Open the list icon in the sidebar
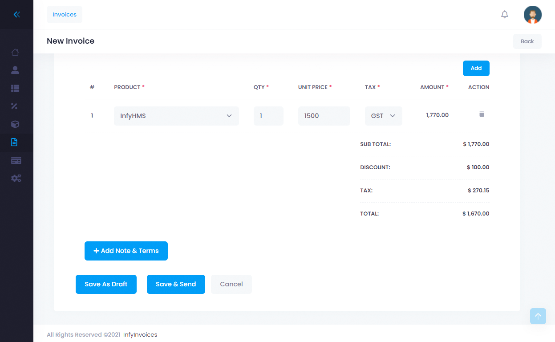This screenshot has width=555, height=342. click(x=15, y=88)
